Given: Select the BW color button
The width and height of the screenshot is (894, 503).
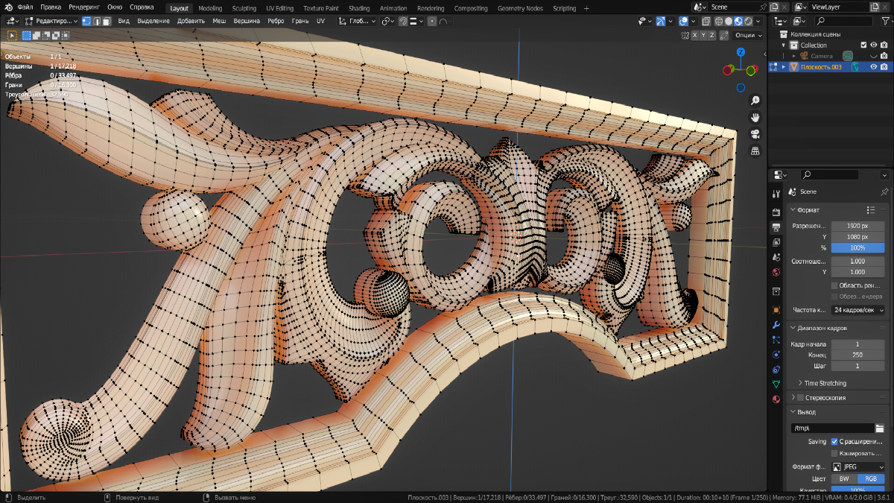Looking at the screenshot, I should coord(843,479).
